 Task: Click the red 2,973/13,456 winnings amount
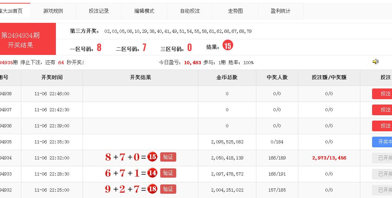tap(329, 158)
